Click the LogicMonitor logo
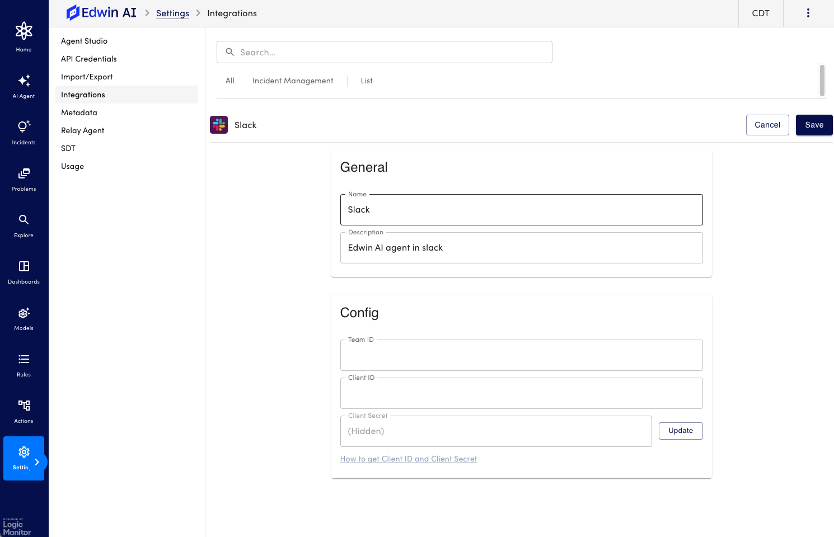 point(17,527)
